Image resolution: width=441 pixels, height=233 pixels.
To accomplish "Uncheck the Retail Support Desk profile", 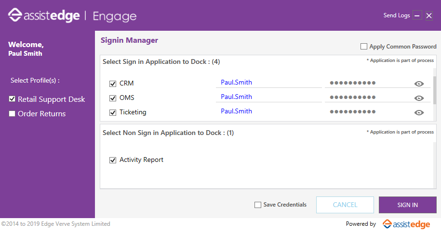I will pos(12,98).
